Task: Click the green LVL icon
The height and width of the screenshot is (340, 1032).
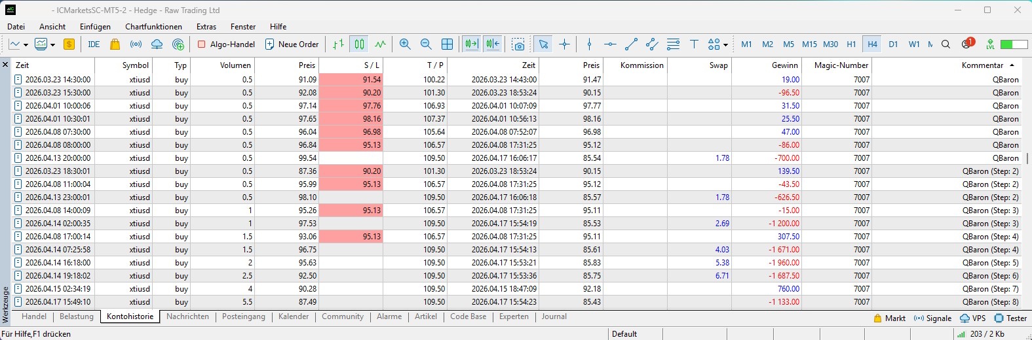Action: (x=990, y=44)
